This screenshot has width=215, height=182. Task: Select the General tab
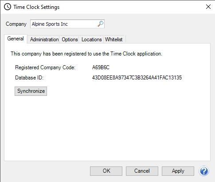click(16, 39)
